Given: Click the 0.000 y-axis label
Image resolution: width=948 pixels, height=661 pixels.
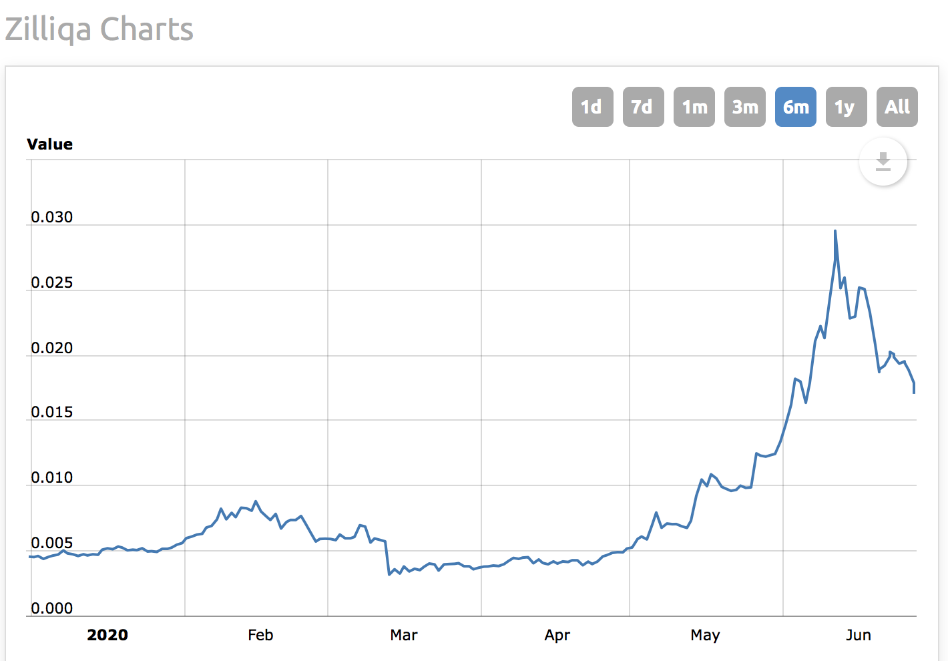Looking at the screenshot, I should point(51,608).
